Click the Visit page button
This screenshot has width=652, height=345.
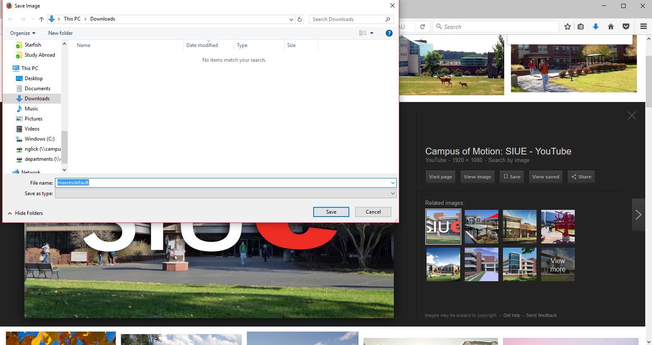[440, 177]
